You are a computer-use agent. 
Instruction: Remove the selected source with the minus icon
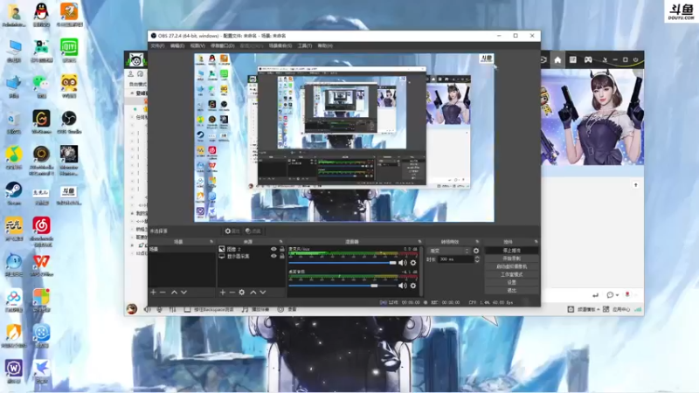coord(232,293)
